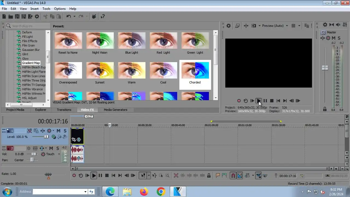This screenshot has width=350, height=197.
Task: Switch to the Explorer tab
Action: (40, 110)
